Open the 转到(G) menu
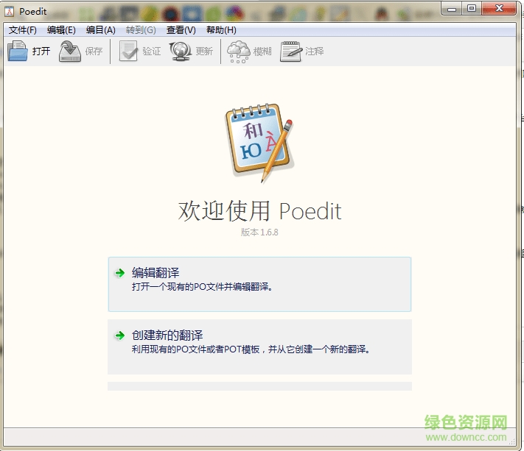Image resolution: width=524 pixels, height=451 pixels. tap(141, 30)
